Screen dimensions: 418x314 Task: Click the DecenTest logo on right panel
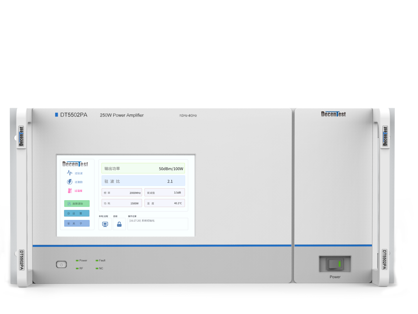(x=334, y=114)
